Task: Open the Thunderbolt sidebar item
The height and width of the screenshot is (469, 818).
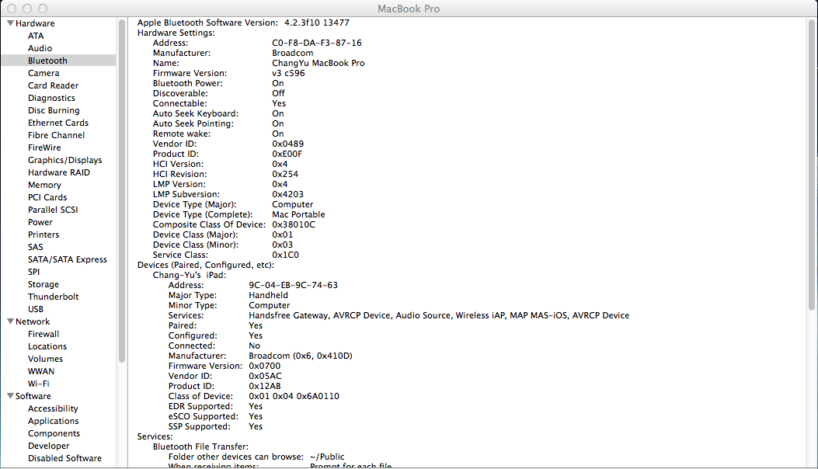Action: pyautogui.click(x=53, y=297)
